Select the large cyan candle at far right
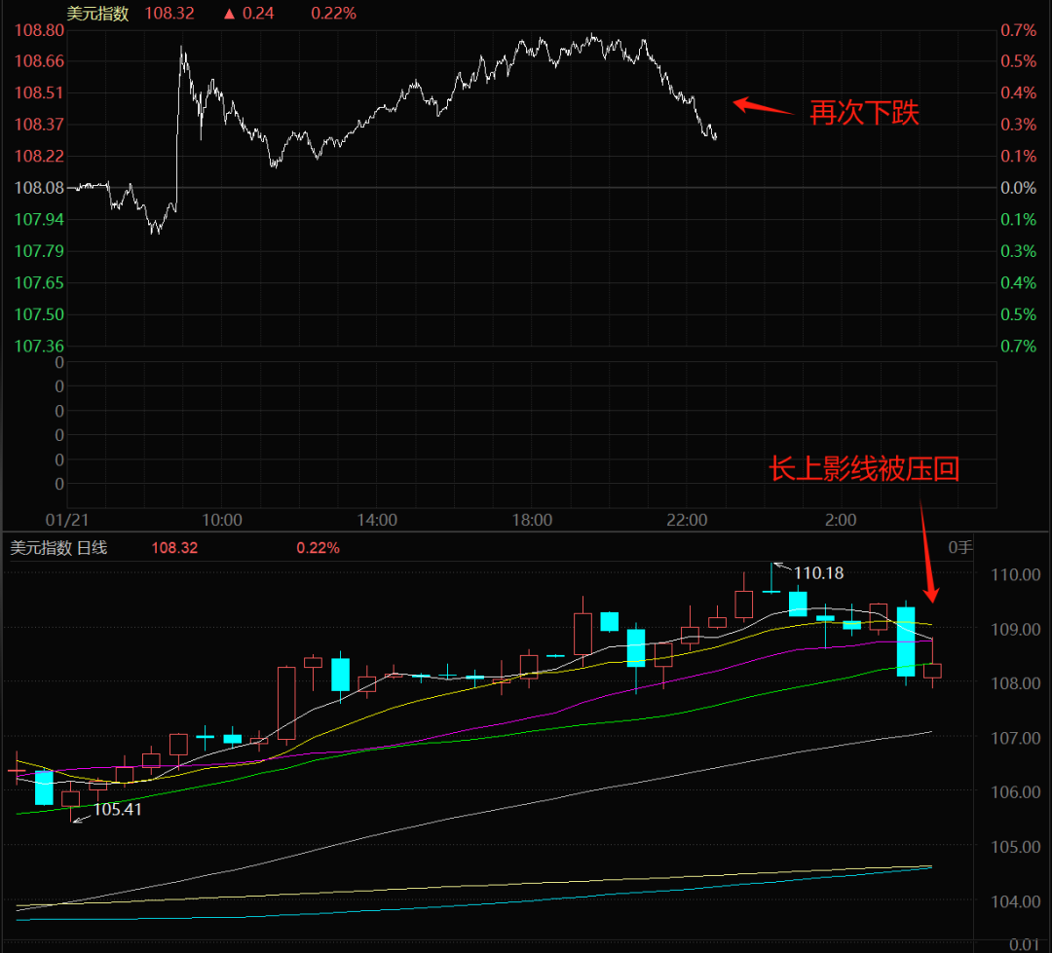This screenshot has width=1052, height=953. point(906,641)
